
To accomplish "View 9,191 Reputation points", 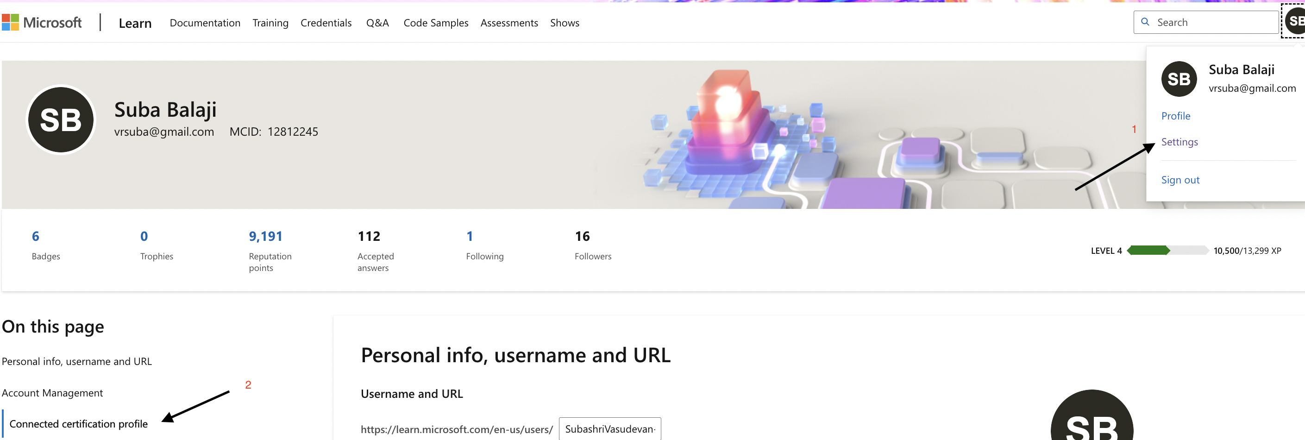I will pos(270,251).
